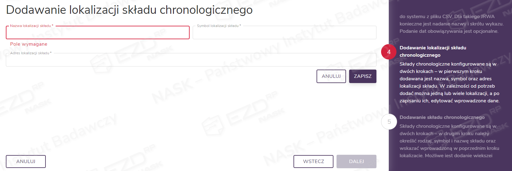The width and height of the screenshot is (512, 171).
Task: Click the red step 4 circle
Action: click(389, 52)
